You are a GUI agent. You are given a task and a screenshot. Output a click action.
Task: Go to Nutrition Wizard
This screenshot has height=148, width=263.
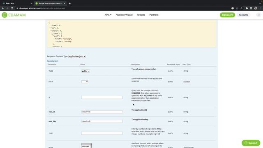[124, 15]
